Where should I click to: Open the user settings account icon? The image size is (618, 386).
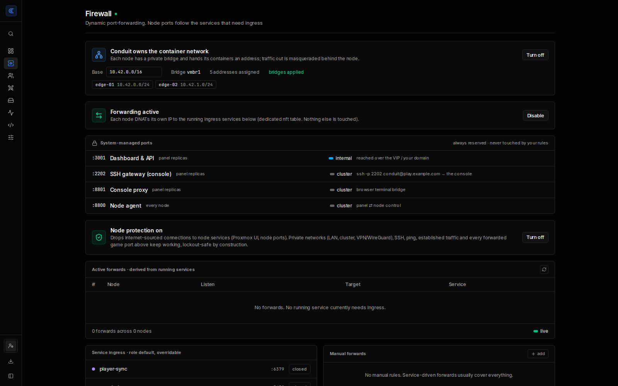(11, 346)
